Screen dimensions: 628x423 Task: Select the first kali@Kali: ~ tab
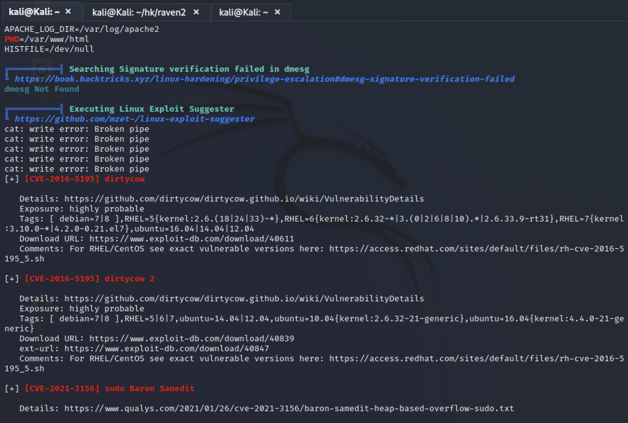pos(34,12)
